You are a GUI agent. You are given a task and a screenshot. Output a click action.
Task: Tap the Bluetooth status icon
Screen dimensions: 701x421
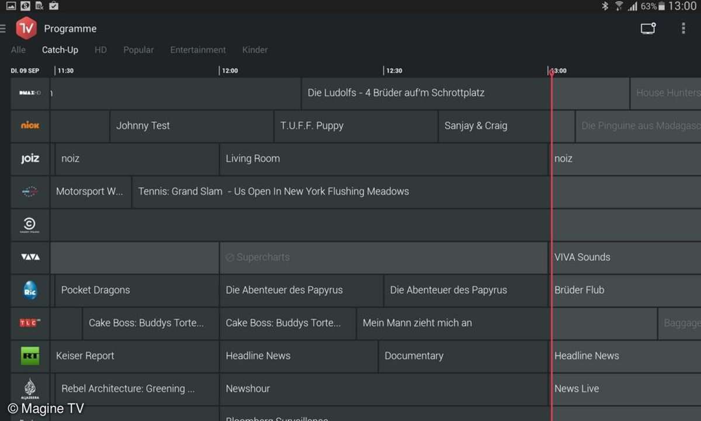(x=605, y=6)
